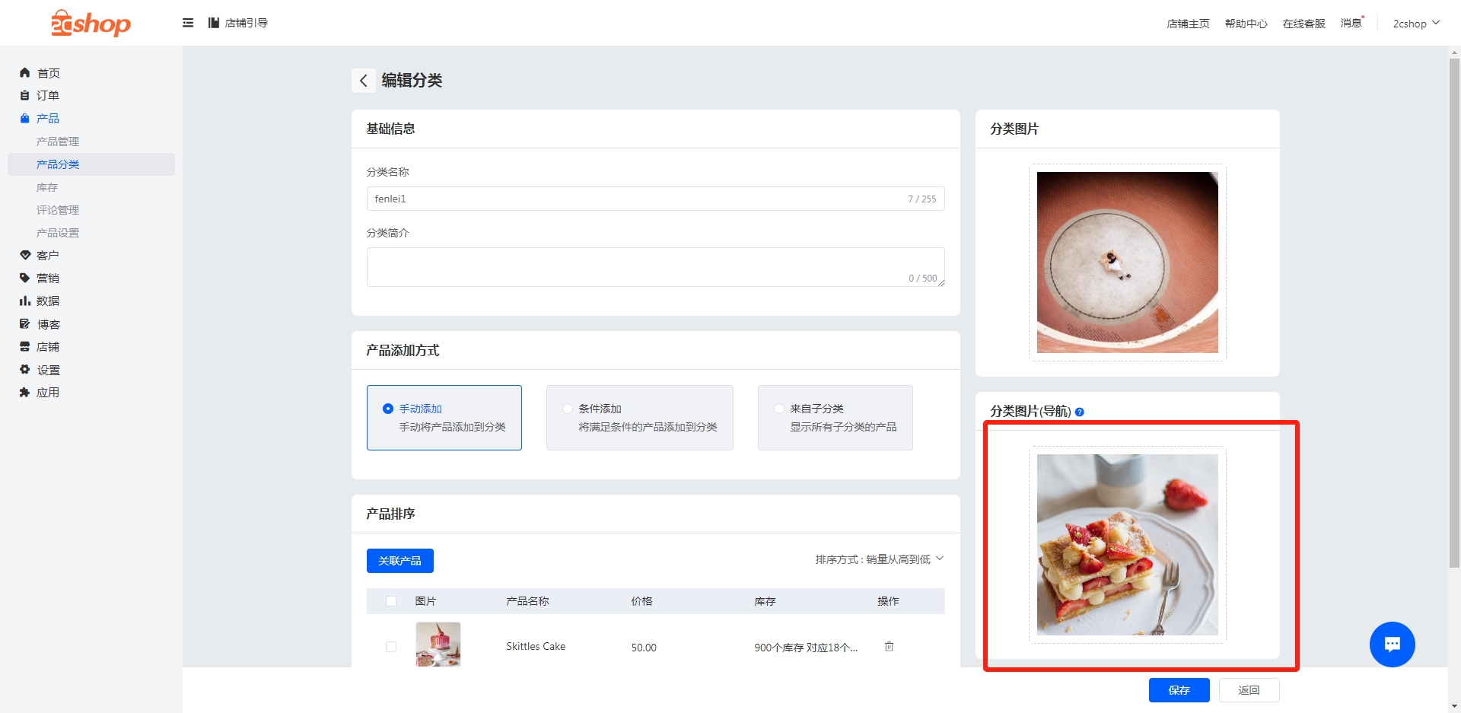
Task: Select 条件添加 radio option
Action: (x=568, y=409)
